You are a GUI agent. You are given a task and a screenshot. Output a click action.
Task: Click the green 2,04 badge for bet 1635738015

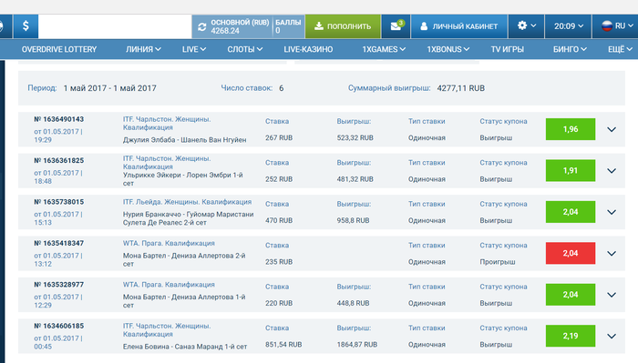(x=570, y=212)
